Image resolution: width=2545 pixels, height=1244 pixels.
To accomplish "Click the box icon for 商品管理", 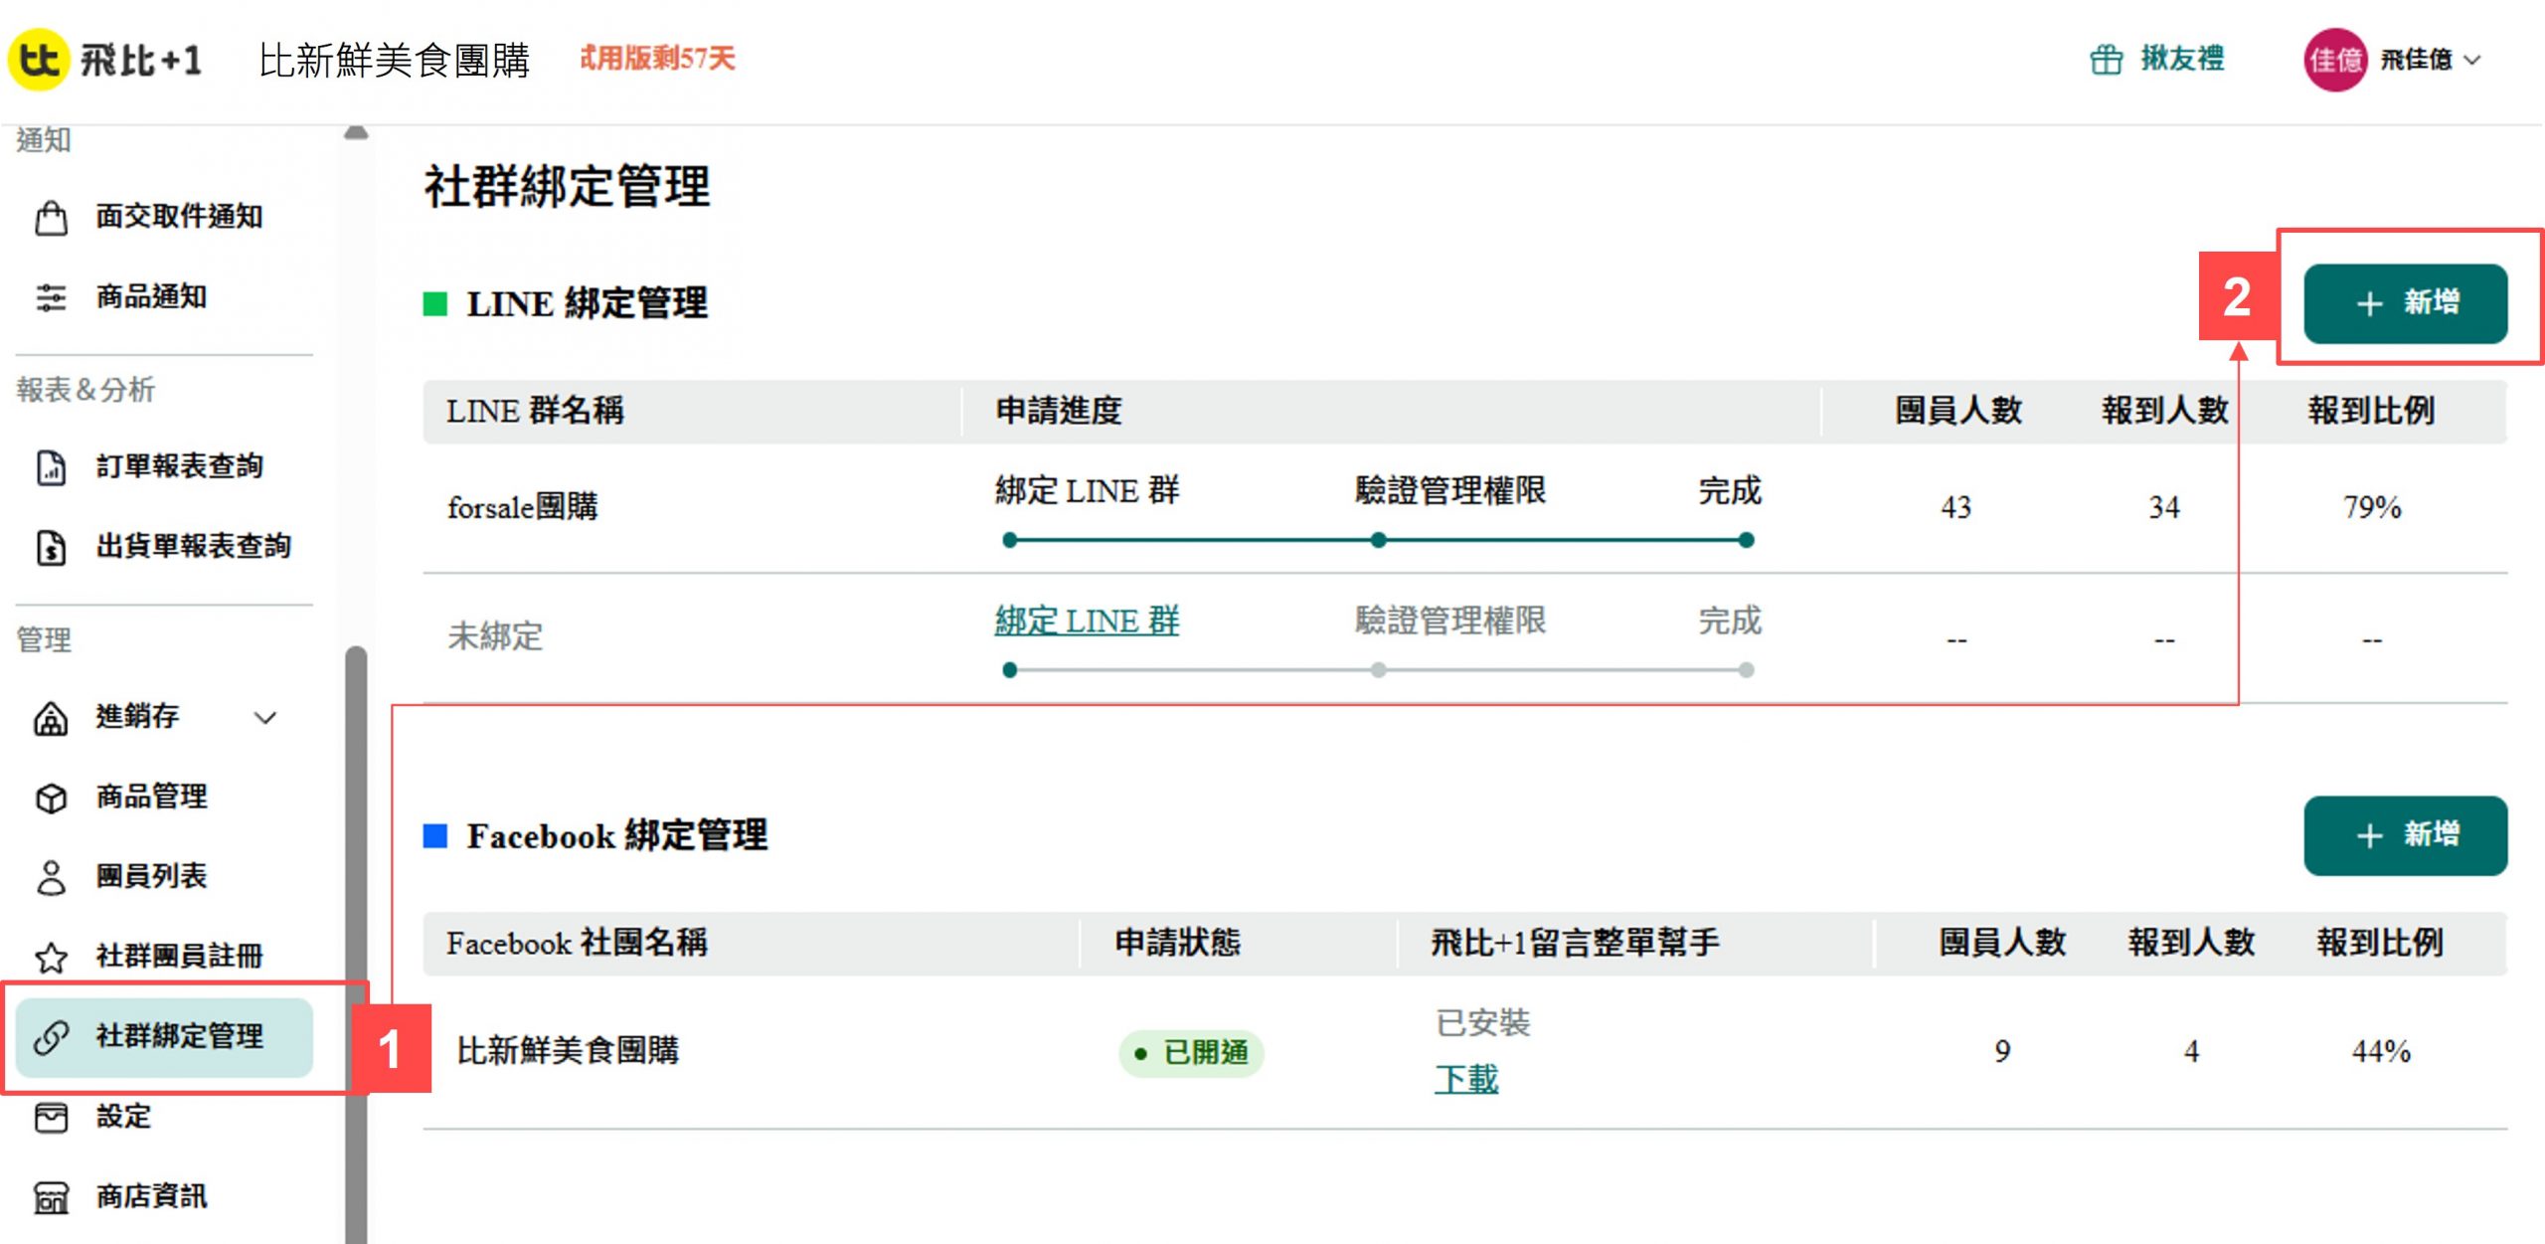I will click(x=52, y=798).
